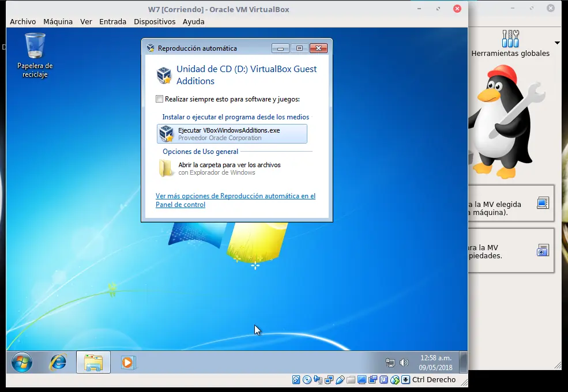The image size is (568, 392).
Task: Click the shared folders indicator in VirtualBox status bar
Action: click(351, 380)
